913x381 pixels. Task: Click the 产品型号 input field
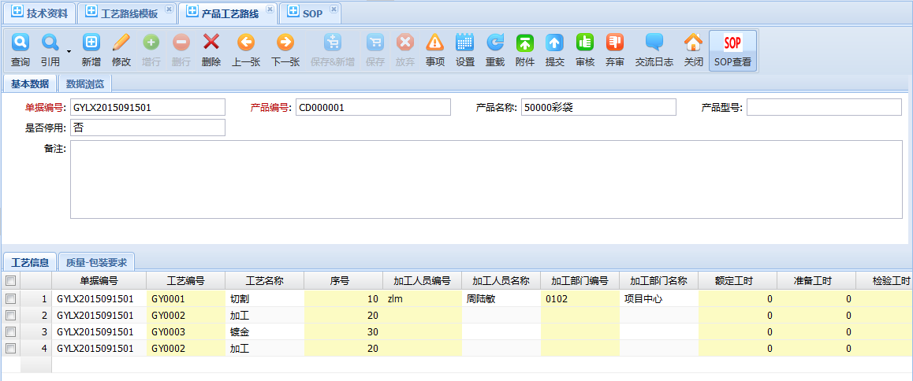(823, 107)
